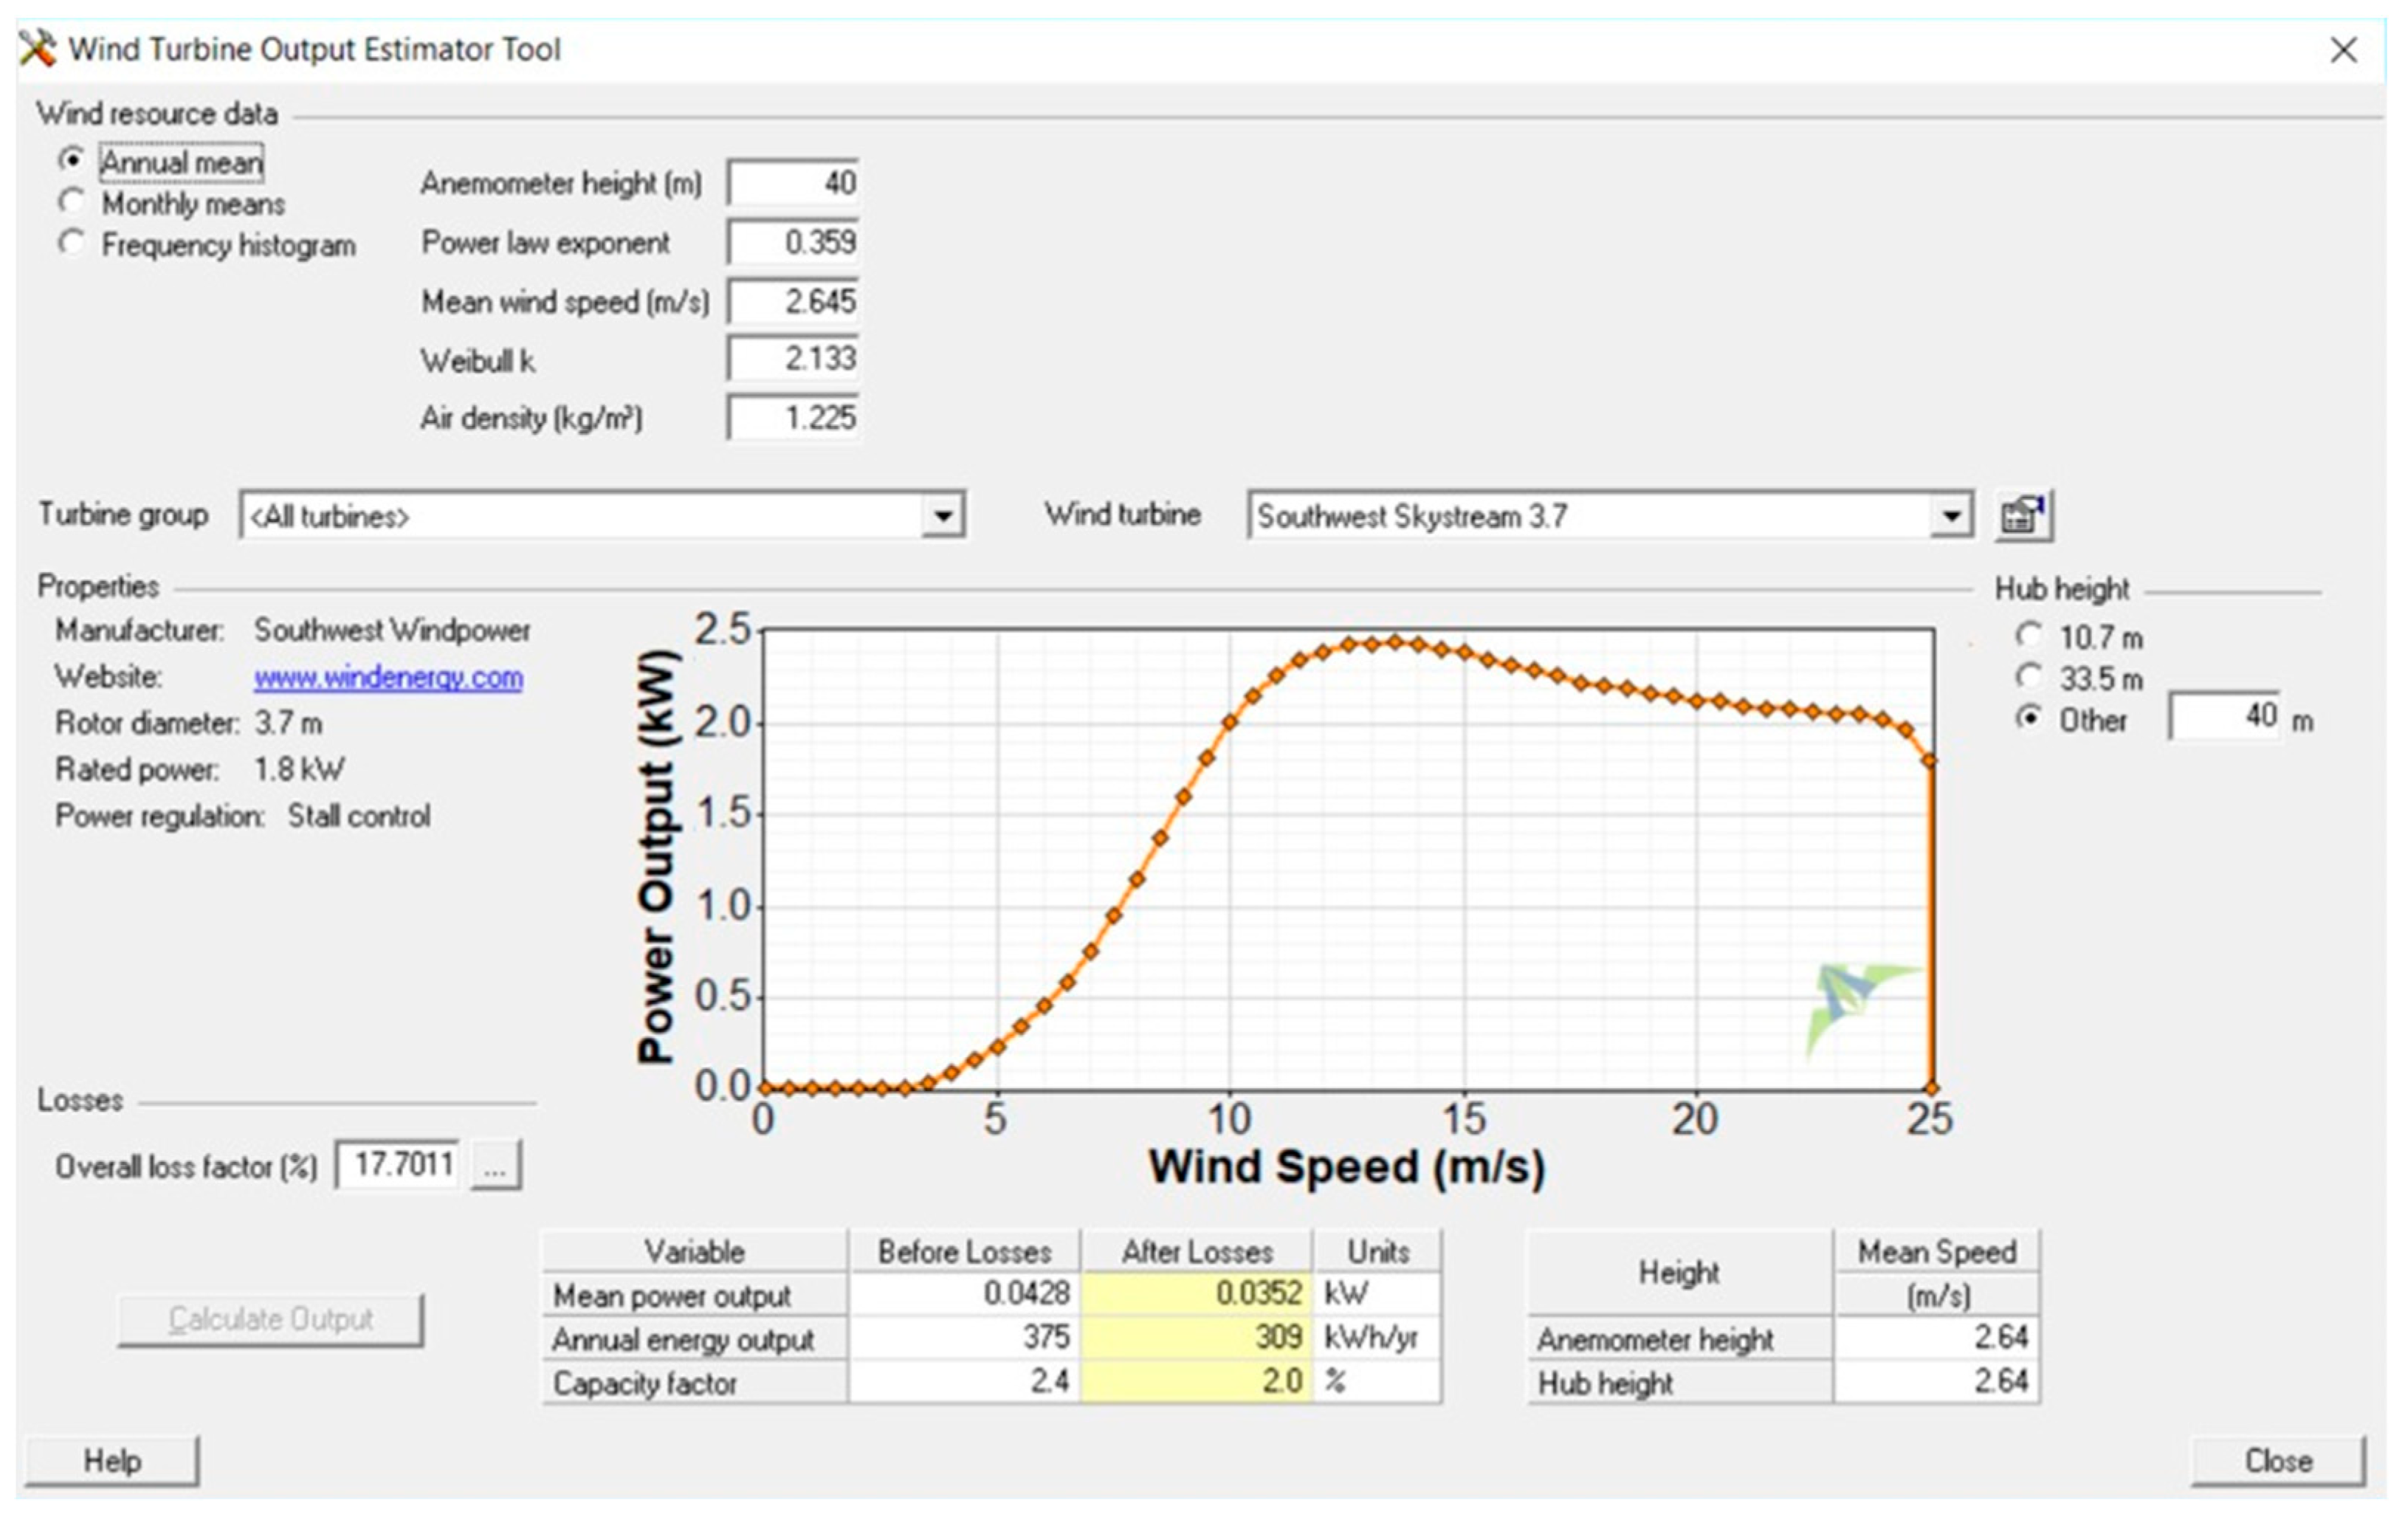Open the Wind turbine dropdown list
The width and height of the screenshot is (2408, 1517).
(1950, 516)
